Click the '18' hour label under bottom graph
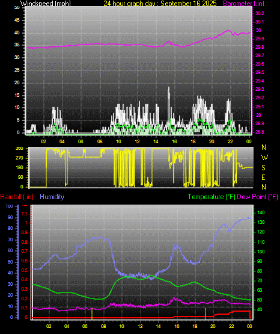Image resolution: width=280 pixels, height=334 pixels. click(195, 326)
